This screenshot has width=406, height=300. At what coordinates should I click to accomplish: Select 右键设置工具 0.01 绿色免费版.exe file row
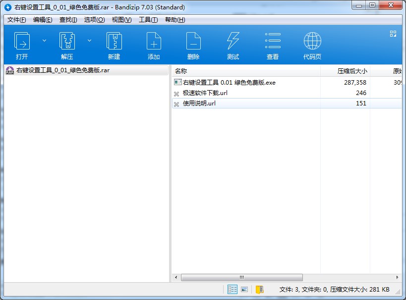(287, 83)
